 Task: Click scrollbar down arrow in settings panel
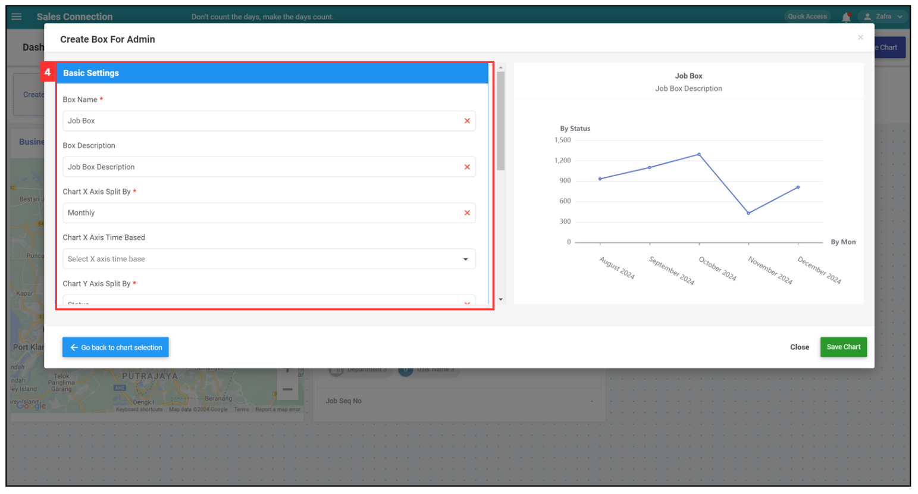tap(501, 299)
